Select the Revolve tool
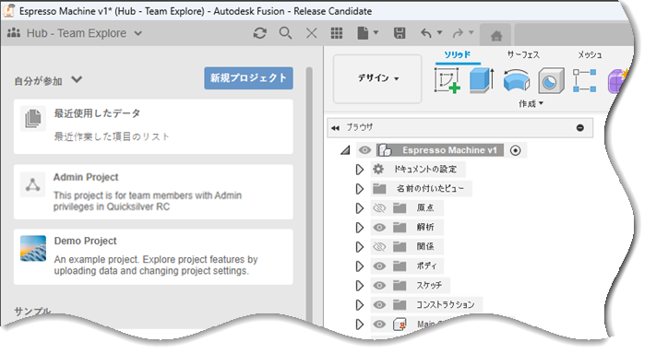Image resolution: width=656 pixels, height=354 pixels. (517, 80)
